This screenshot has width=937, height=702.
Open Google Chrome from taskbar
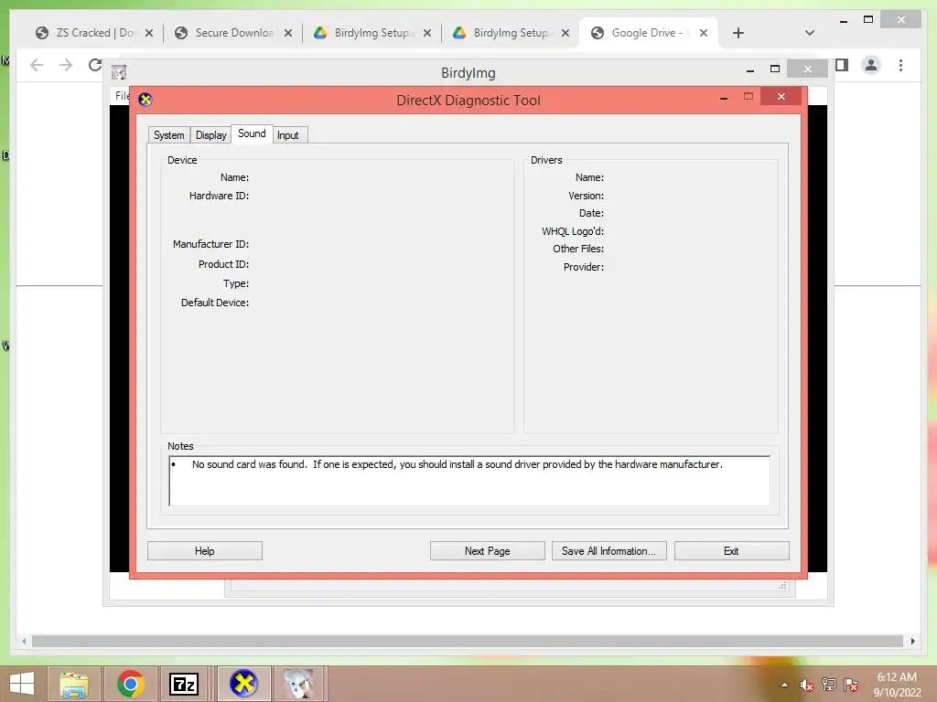click(x=130, y=684)
